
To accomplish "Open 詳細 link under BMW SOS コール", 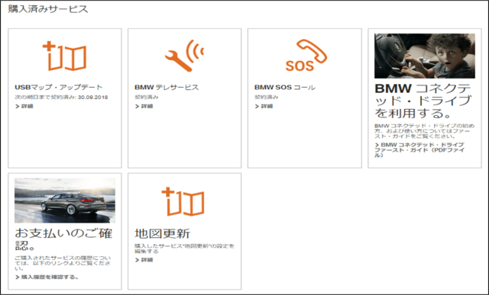I will pos(264,107).
